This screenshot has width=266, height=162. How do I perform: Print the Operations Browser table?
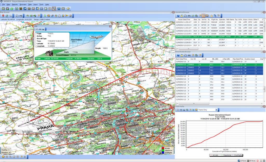click(189, 16)
